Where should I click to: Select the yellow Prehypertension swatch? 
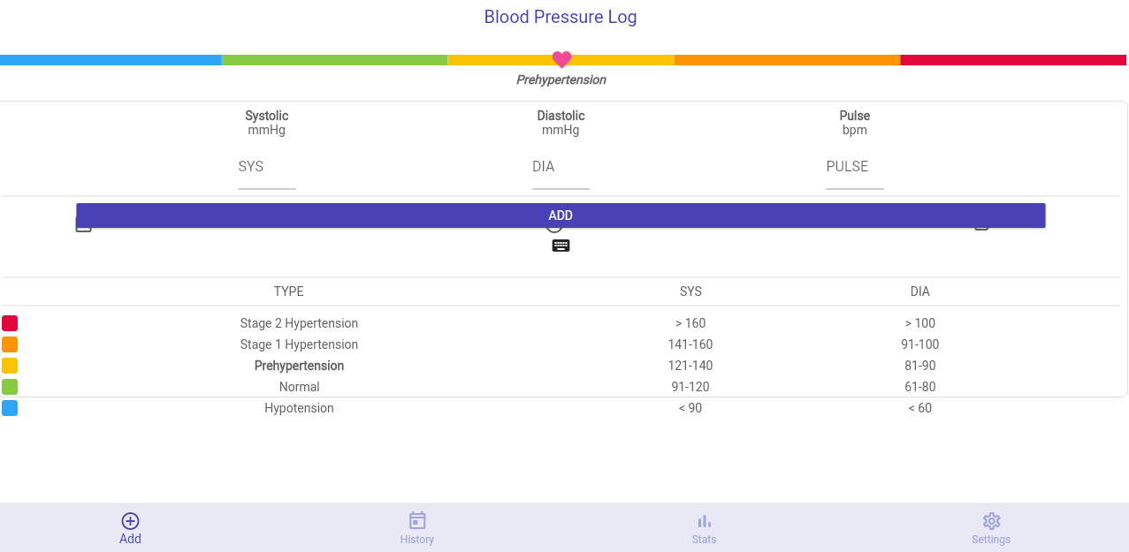tap(10, 366)
